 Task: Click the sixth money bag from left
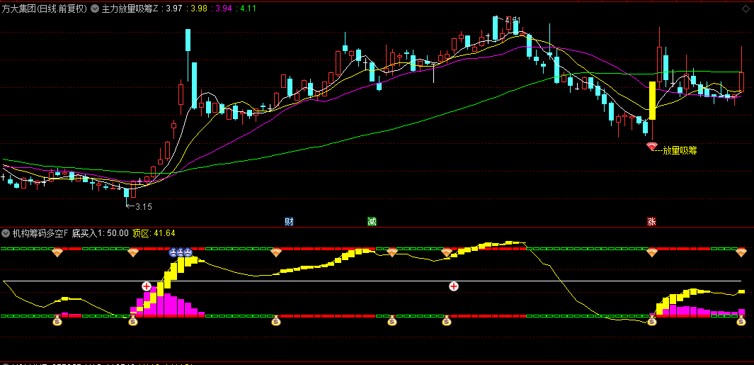pos(652,320)
